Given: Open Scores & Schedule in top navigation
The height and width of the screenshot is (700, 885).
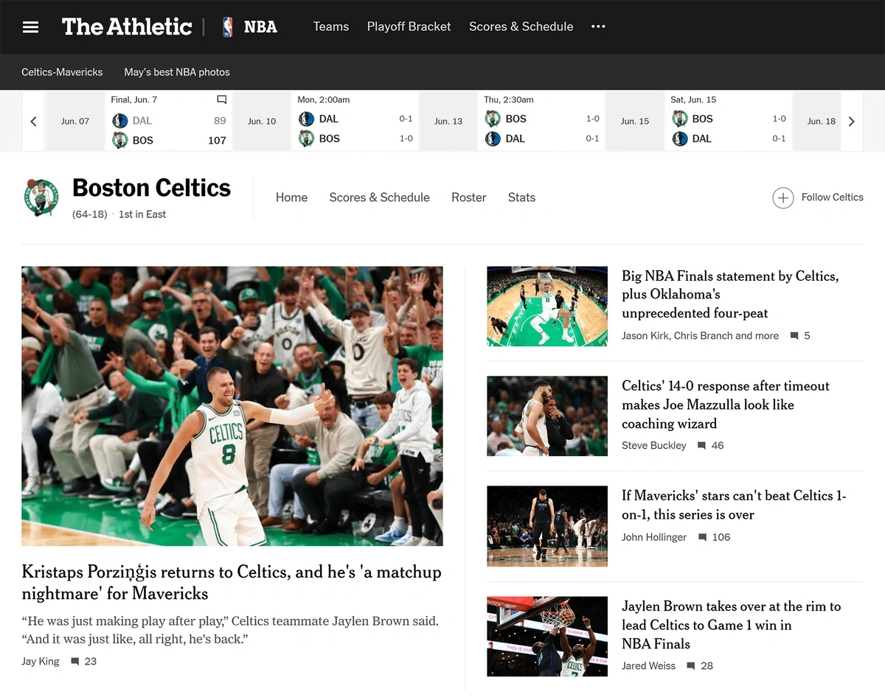Looking at the screenshot, I should tap(521, 27).
